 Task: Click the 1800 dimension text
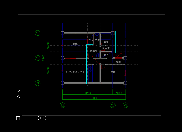(x=119, y=93)
